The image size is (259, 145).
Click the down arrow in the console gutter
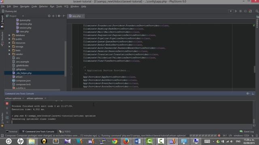point(7,113)
